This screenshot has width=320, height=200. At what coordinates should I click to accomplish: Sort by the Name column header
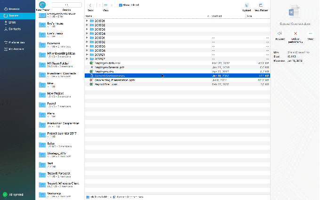click(x=89, y=16)
